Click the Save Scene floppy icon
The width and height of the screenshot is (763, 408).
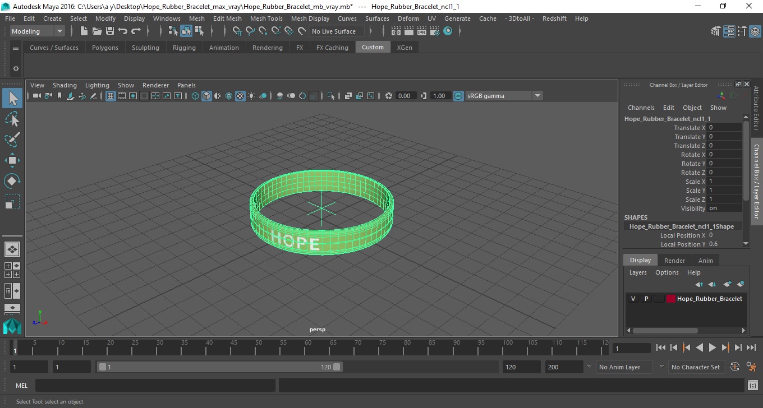[x=110, y=31]
